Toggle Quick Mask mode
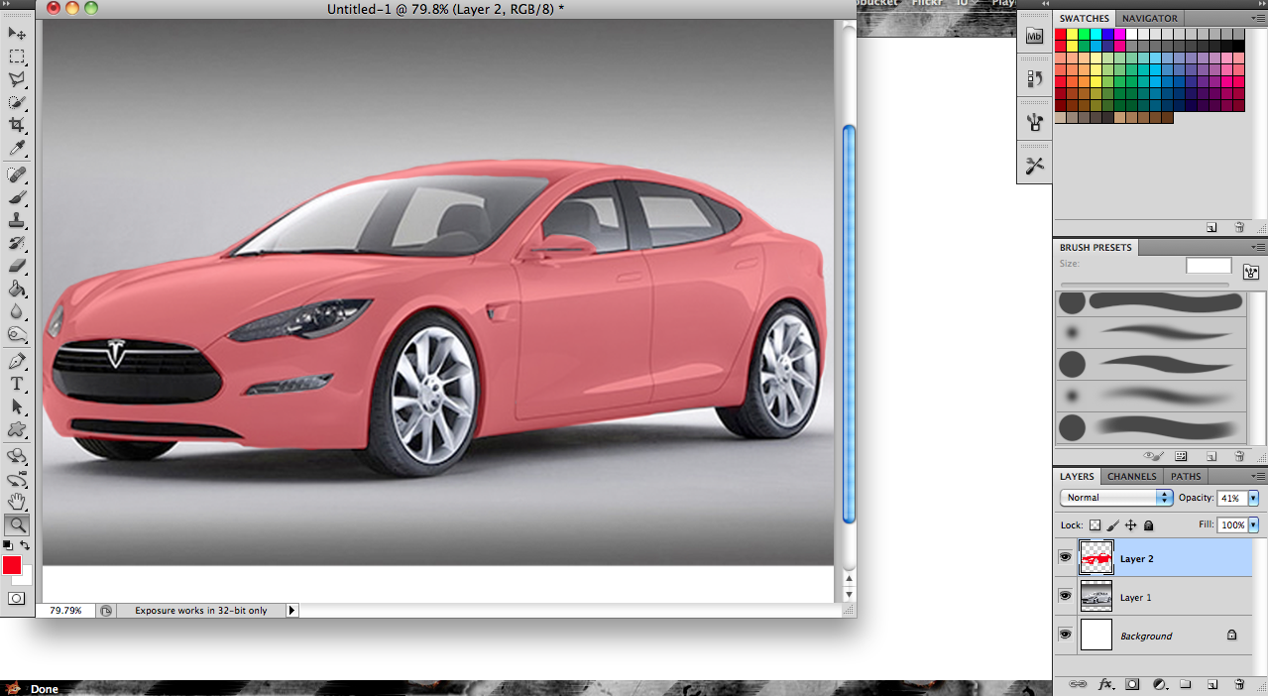This screenshot has height=696, width=1268. 17,598
